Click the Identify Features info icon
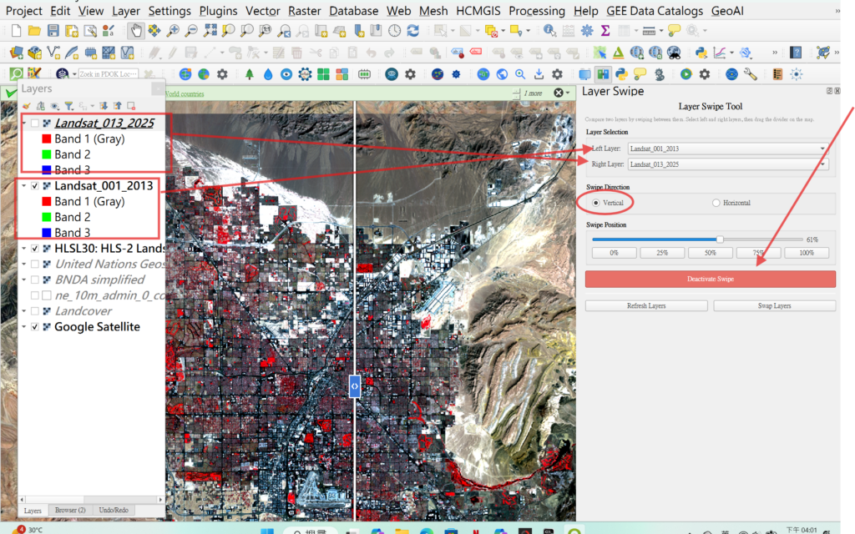 pos(549,31)
